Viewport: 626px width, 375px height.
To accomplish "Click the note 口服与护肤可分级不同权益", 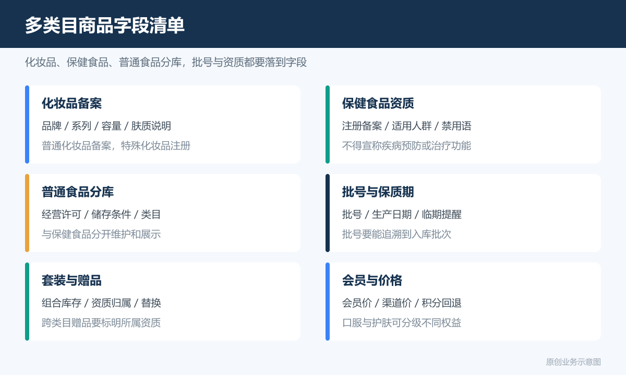I will tap(402, 323).
